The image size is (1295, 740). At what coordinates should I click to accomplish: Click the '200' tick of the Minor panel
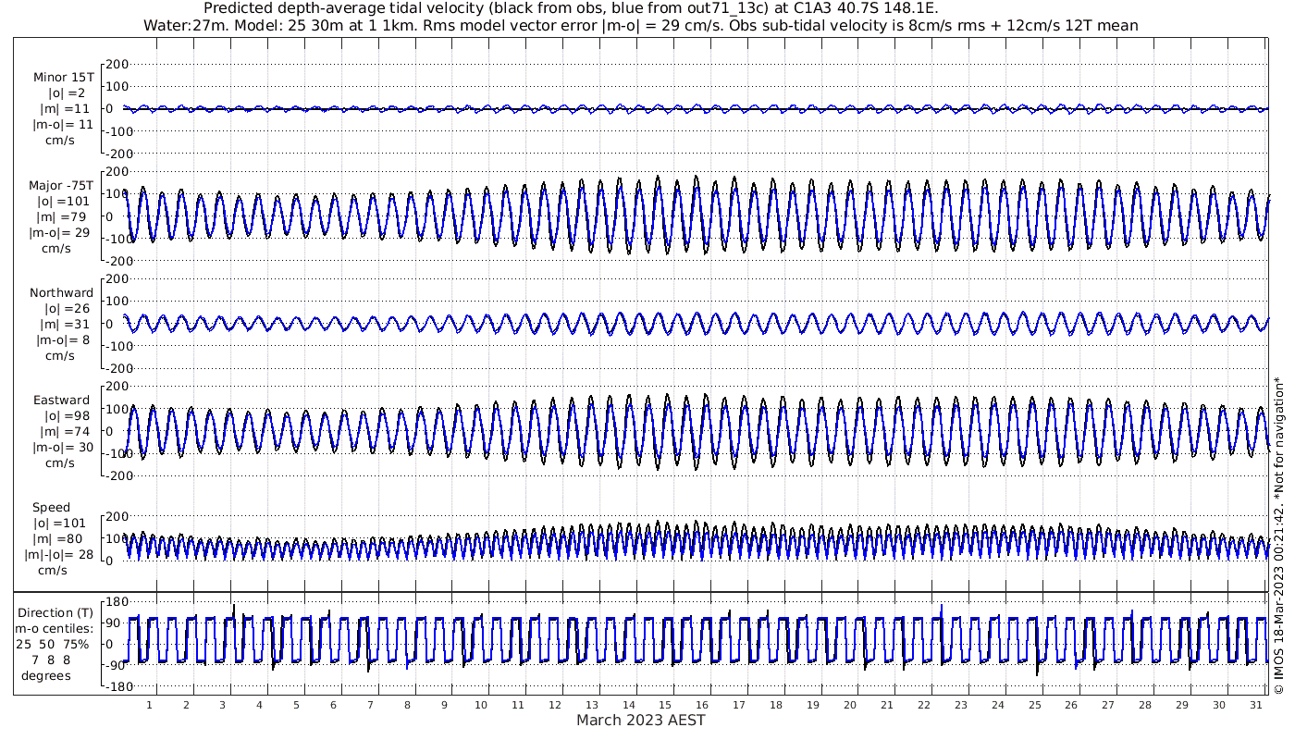pos(117,65)
